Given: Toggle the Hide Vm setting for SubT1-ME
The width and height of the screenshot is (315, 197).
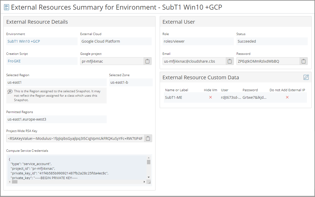Looking at the screenshot, I should (210, 97).
